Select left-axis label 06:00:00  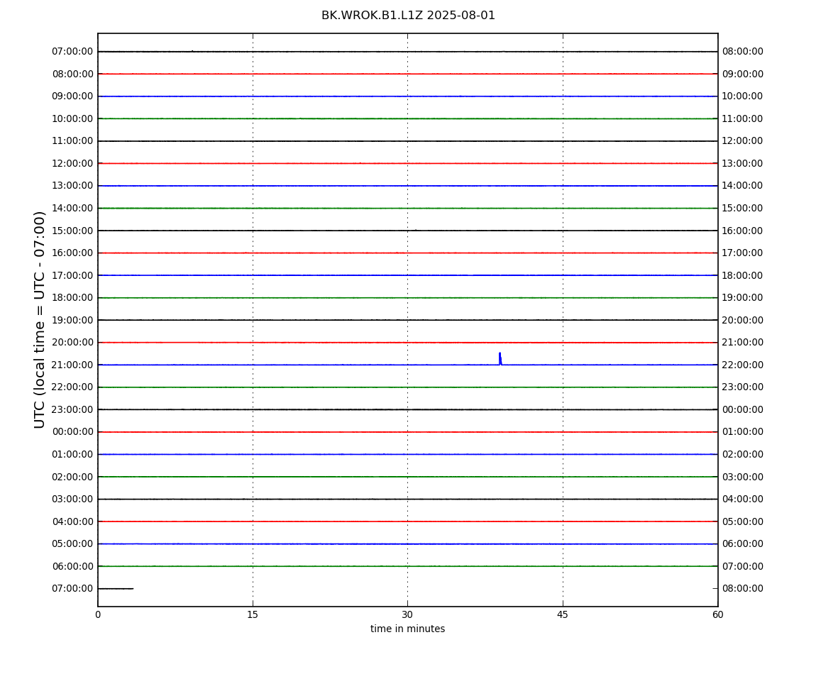[x=73, y=566]
